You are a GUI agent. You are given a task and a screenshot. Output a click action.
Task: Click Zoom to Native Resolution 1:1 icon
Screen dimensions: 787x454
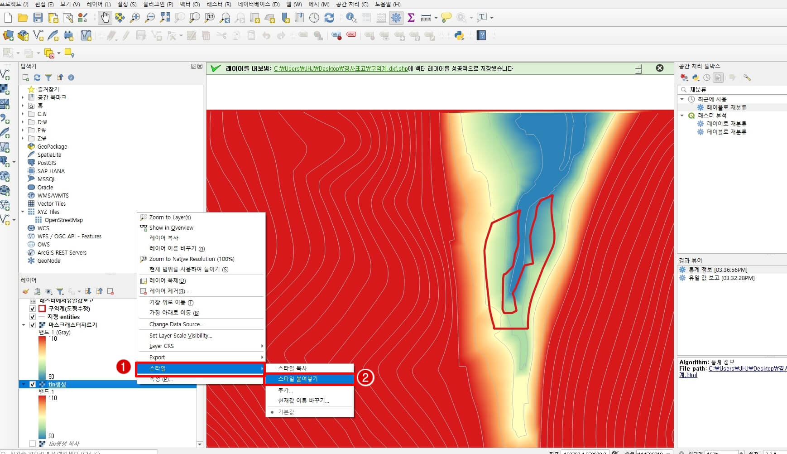point(210,18)
